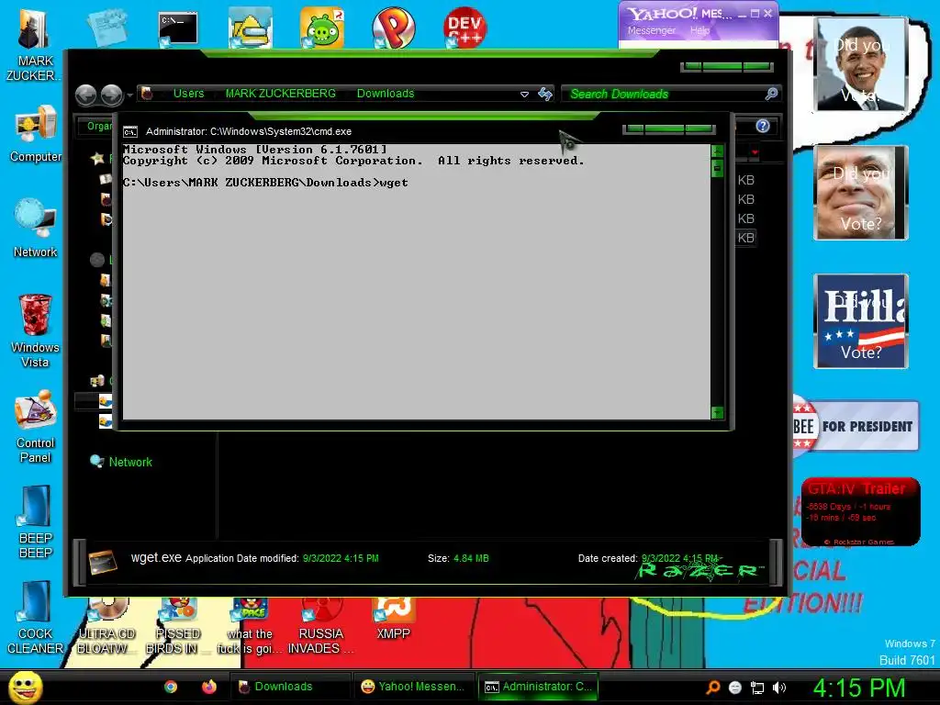Launch Firefox from the taskbar

point(209,687)
